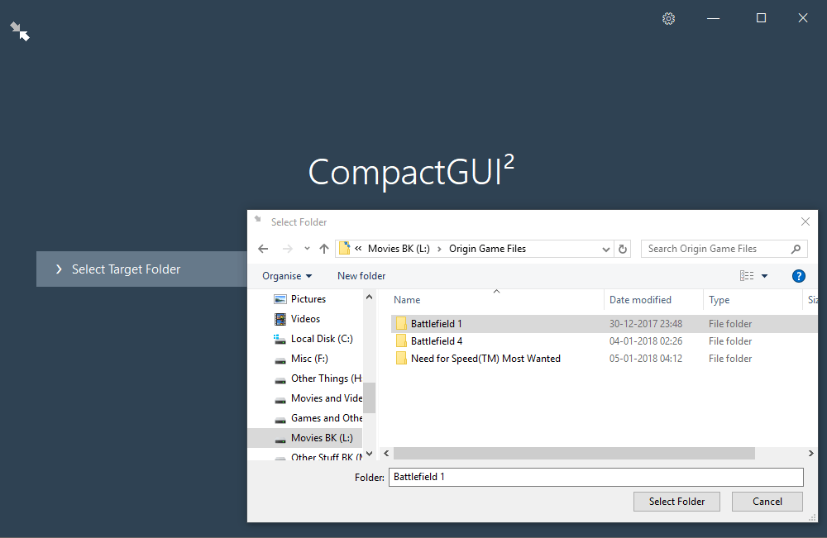Refresh the Origin Game Files folder
827x538 pixels.
pos(623,249)
